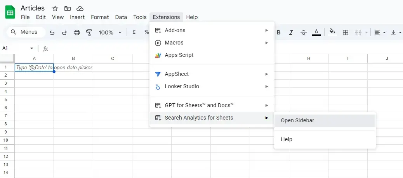This screenshot has width=403, height=178.
Task: Open the Name box dropdown arrow
Action: (32, 48)
